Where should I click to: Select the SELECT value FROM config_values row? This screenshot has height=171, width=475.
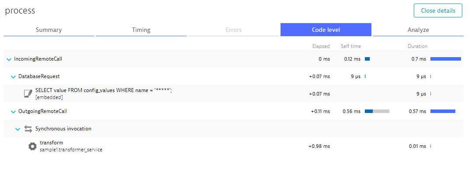click(233, 94)
